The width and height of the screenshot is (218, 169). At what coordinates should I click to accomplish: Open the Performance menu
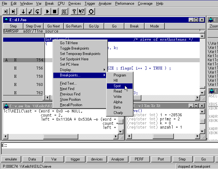click(x=125, y=3)
